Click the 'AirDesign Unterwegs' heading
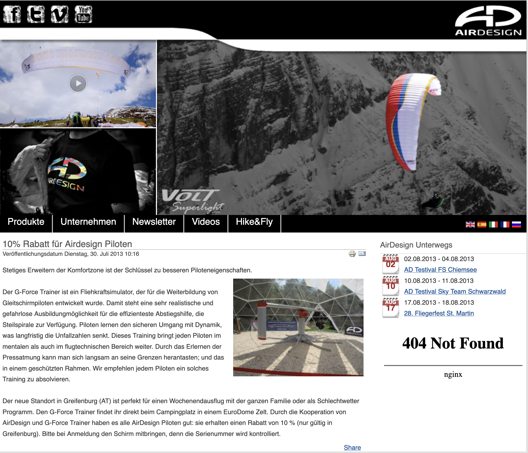 click(x=416, y=245)
